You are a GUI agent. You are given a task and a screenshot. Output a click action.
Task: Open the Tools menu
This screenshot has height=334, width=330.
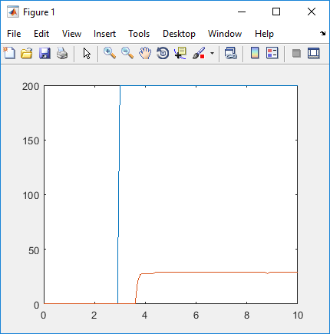tap(139, 34)
